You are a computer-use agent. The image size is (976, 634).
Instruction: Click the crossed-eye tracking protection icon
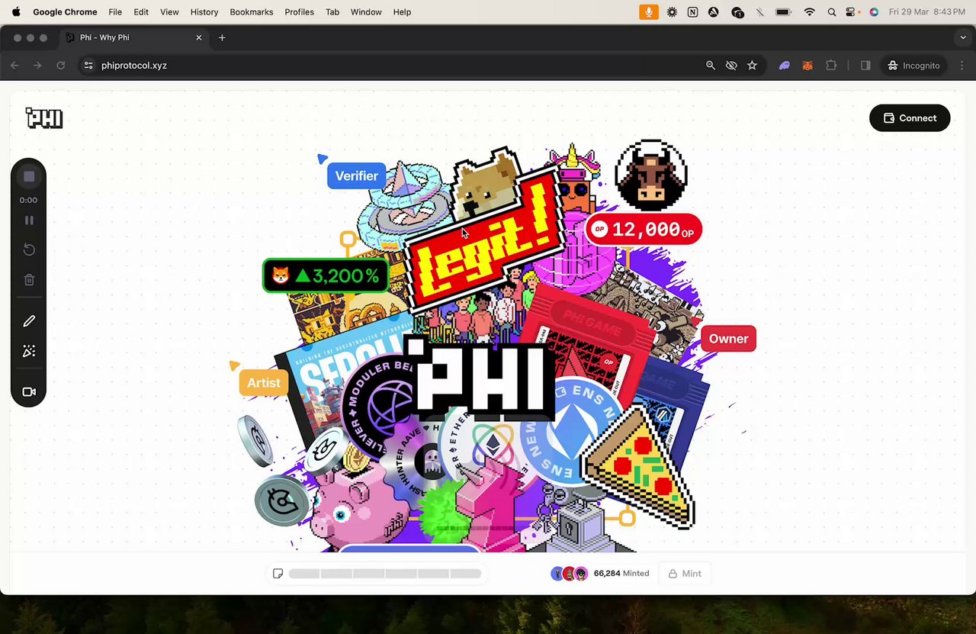731,66
